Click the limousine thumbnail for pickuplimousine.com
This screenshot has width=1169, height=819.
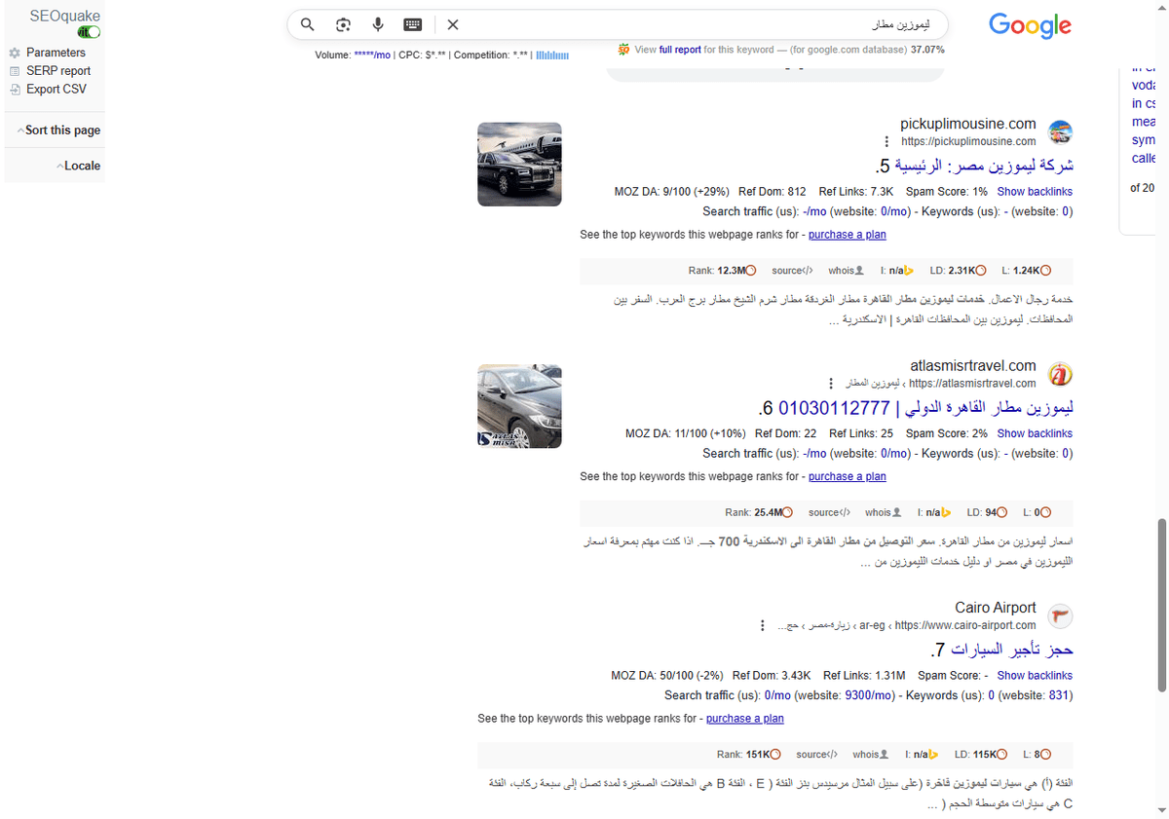(519, 164)
